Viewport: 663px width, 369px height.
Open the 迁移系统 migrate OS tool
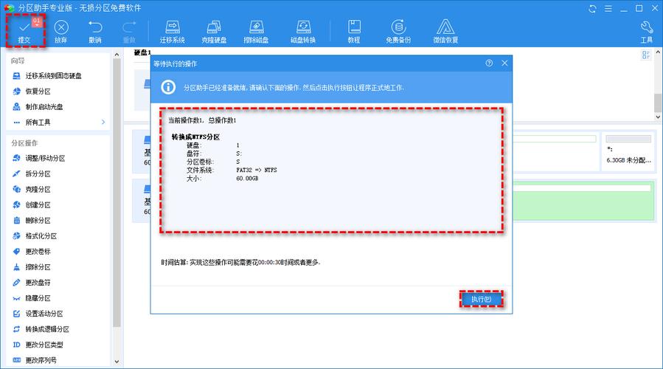tap(172, 31)
